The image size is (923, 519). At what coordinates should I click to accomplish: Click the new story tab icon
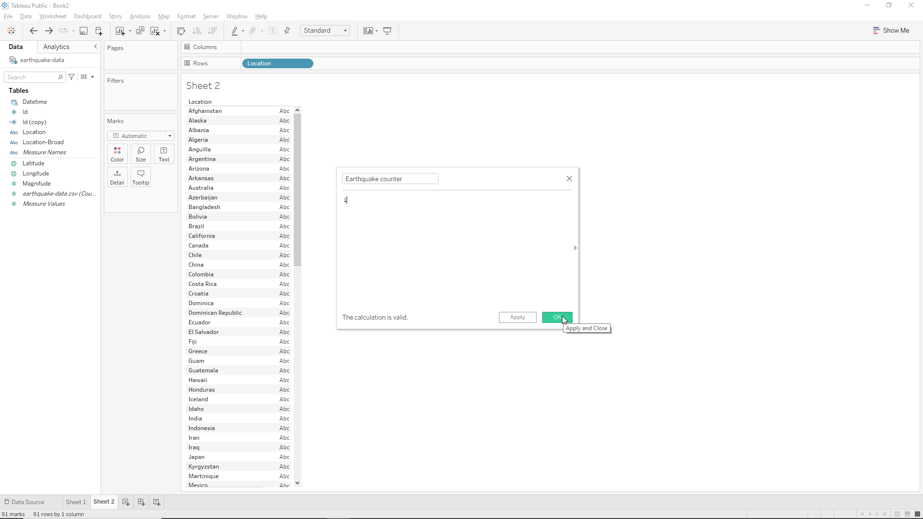(157, 502)
